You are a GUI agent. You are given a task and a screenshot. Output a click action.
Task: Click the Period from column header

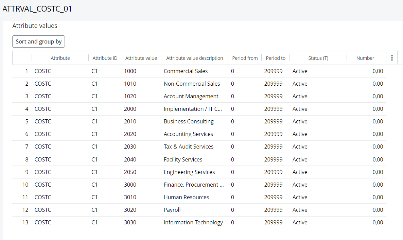pos(245,58)
